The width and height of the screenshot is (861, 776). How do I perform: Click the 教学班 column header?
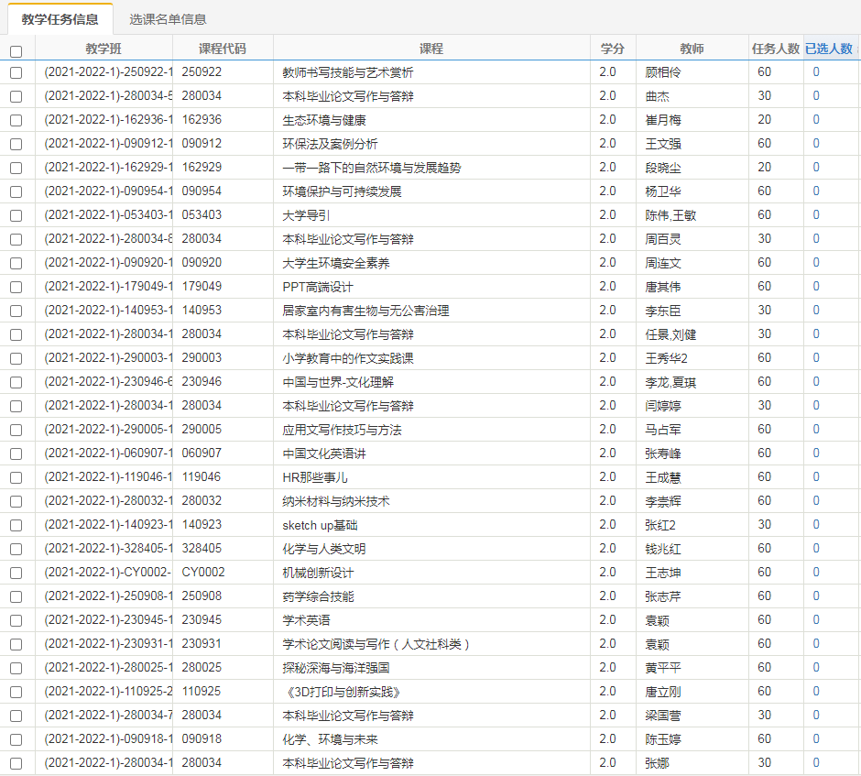104,49
